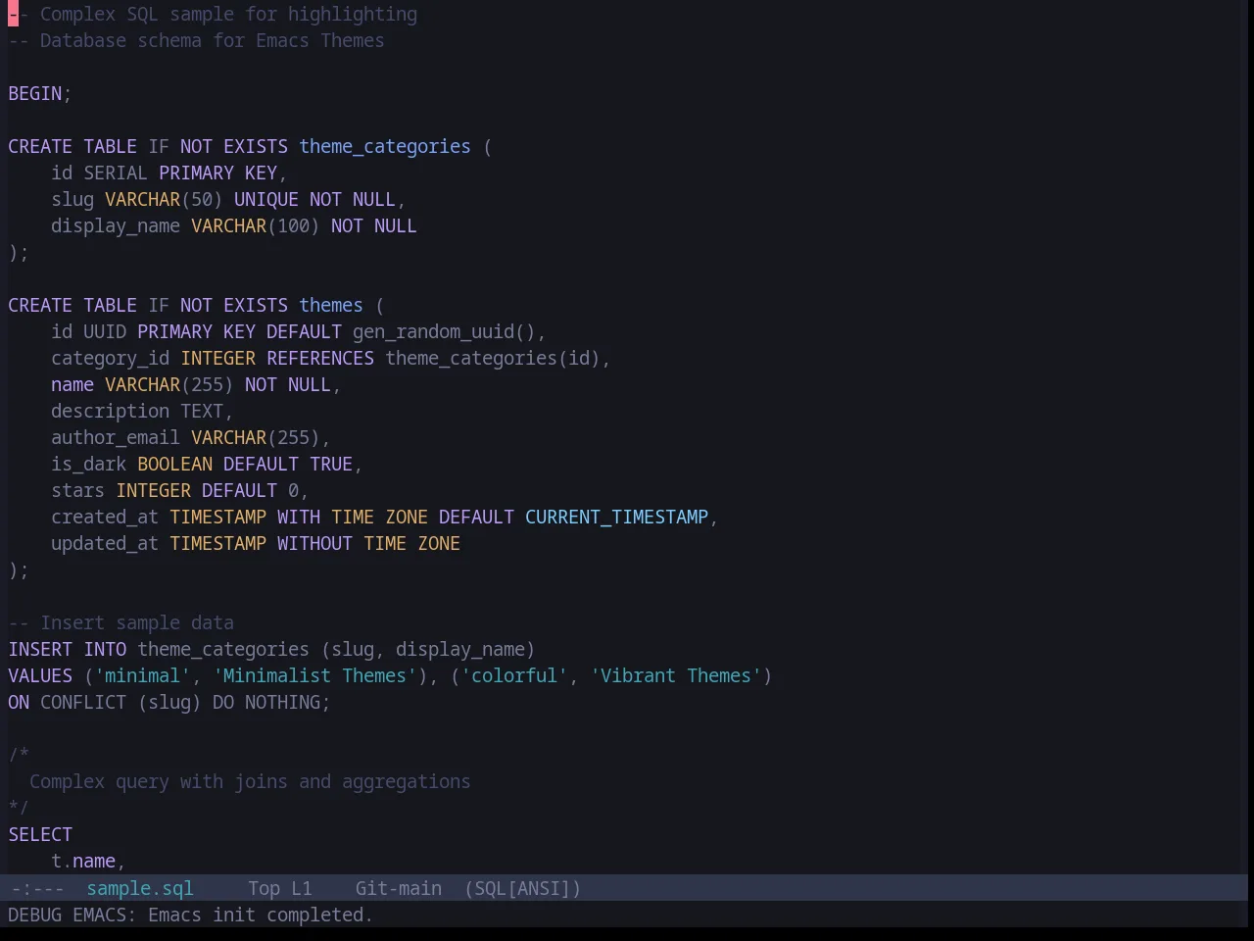Click CURRENT_TIMESTAMP text
The image size is (1254, 941).
coord(617,517)
